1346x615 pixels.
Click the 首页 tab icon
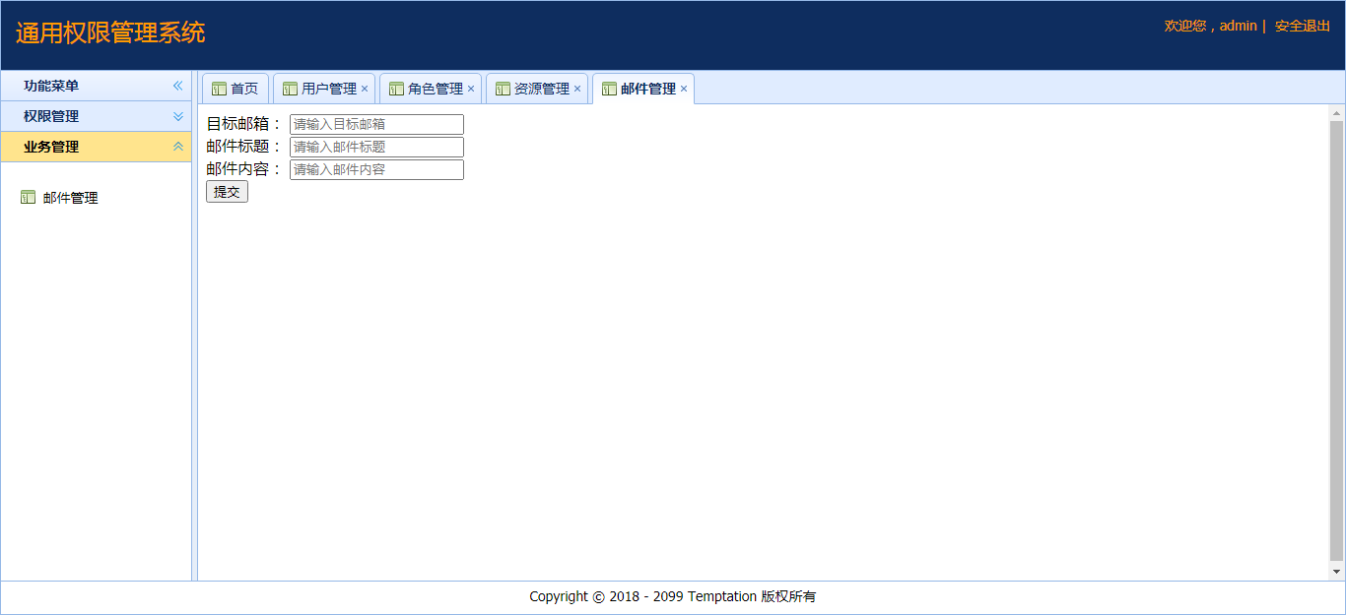coord(219,90)
